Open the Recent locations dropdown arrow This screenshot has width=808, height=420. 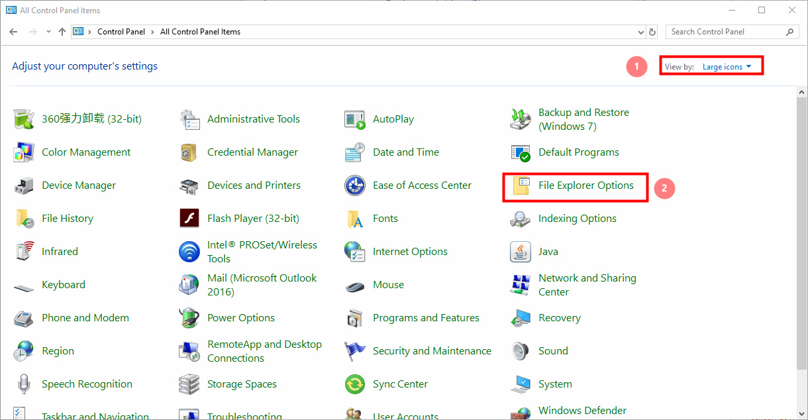(49, 32)
